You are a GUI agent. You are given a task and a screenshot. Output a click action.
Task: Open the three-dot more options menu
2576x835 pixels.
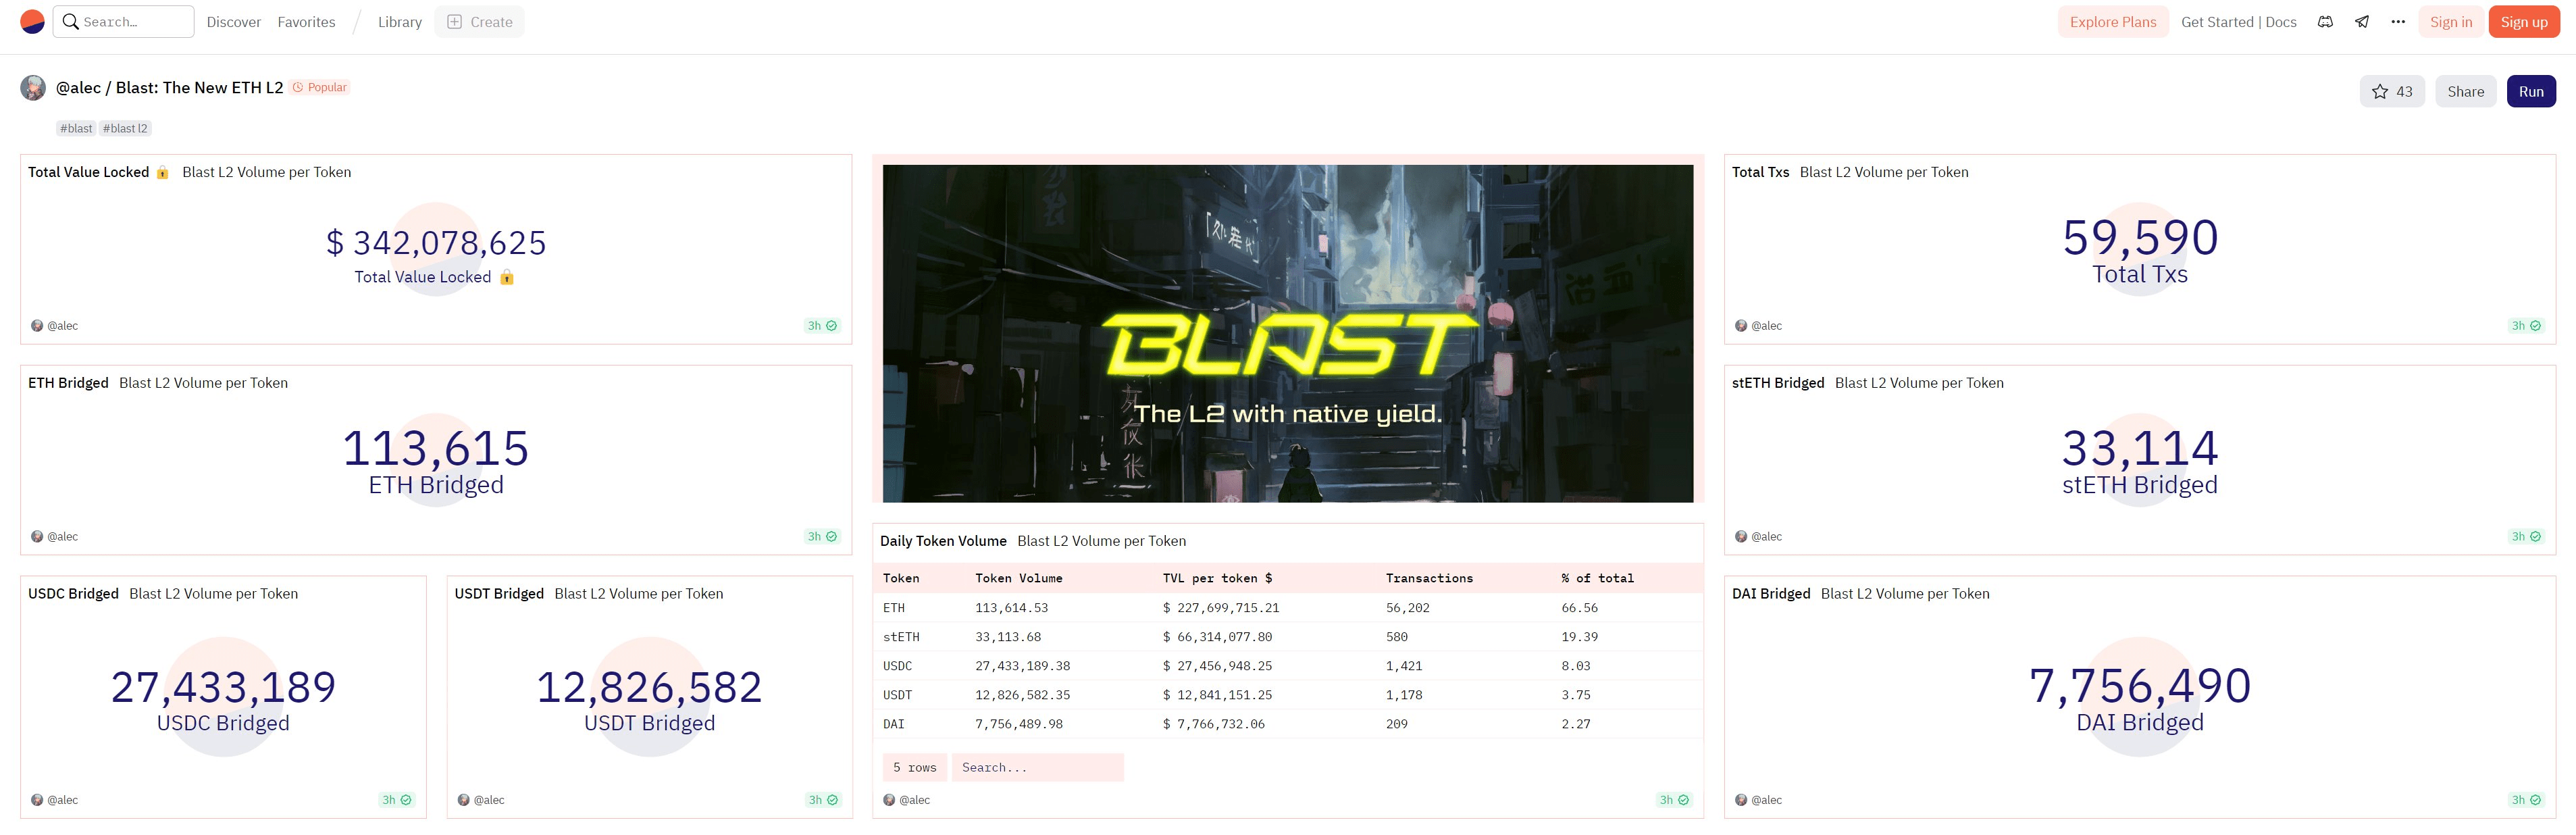(2396, 21)
